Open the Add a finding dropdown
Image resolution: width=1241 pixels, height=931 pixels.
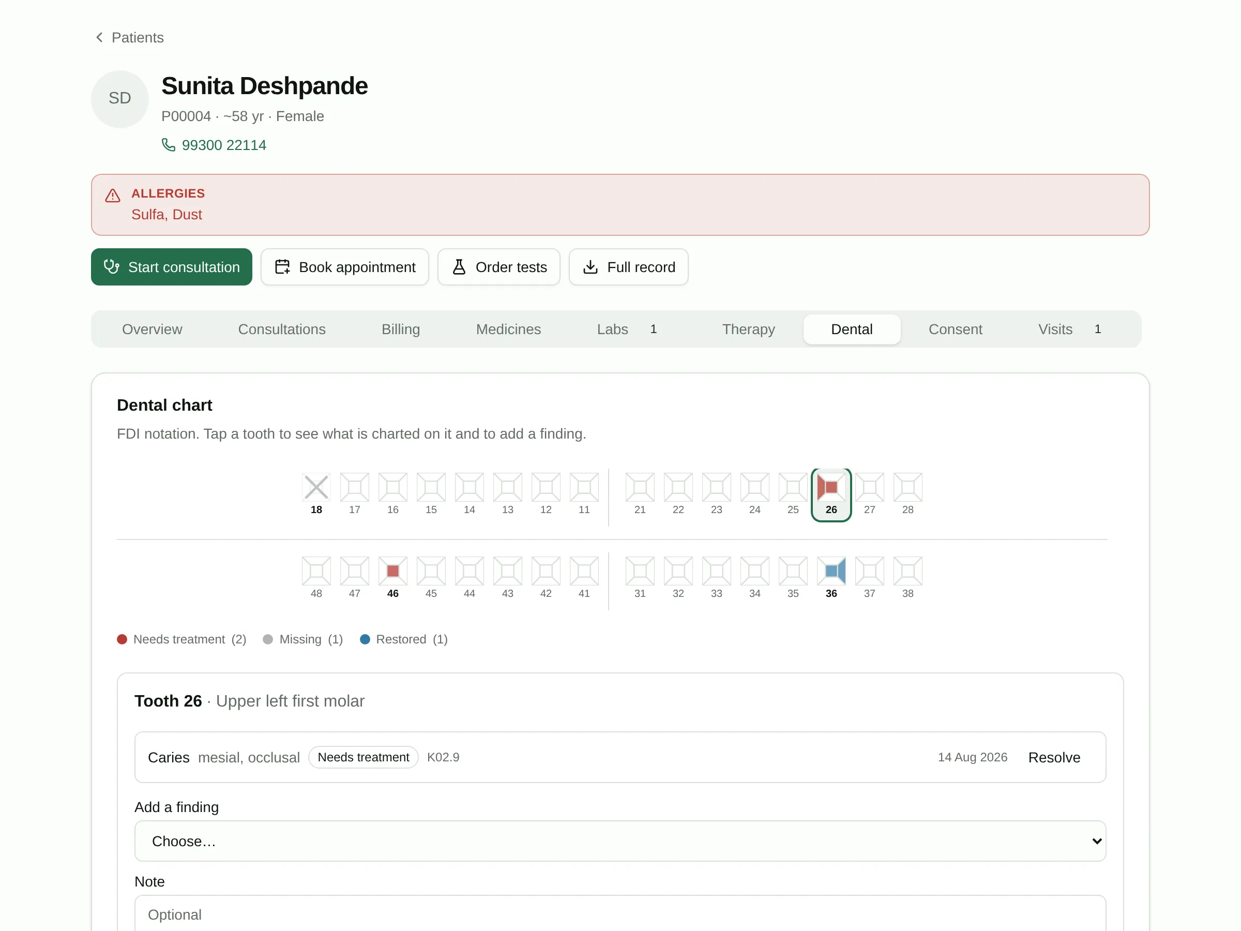(x=620, y=840)
